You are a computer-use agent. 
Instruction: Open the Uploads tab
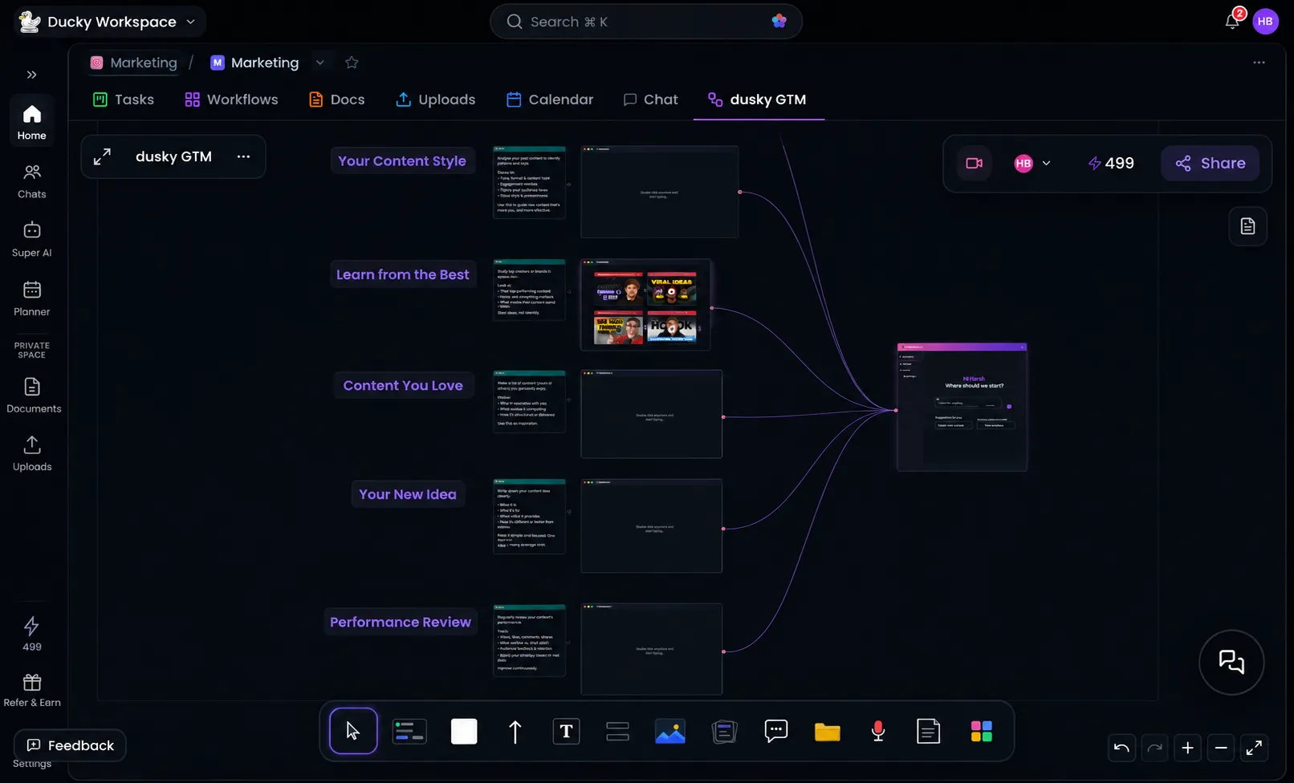point(435,99)
